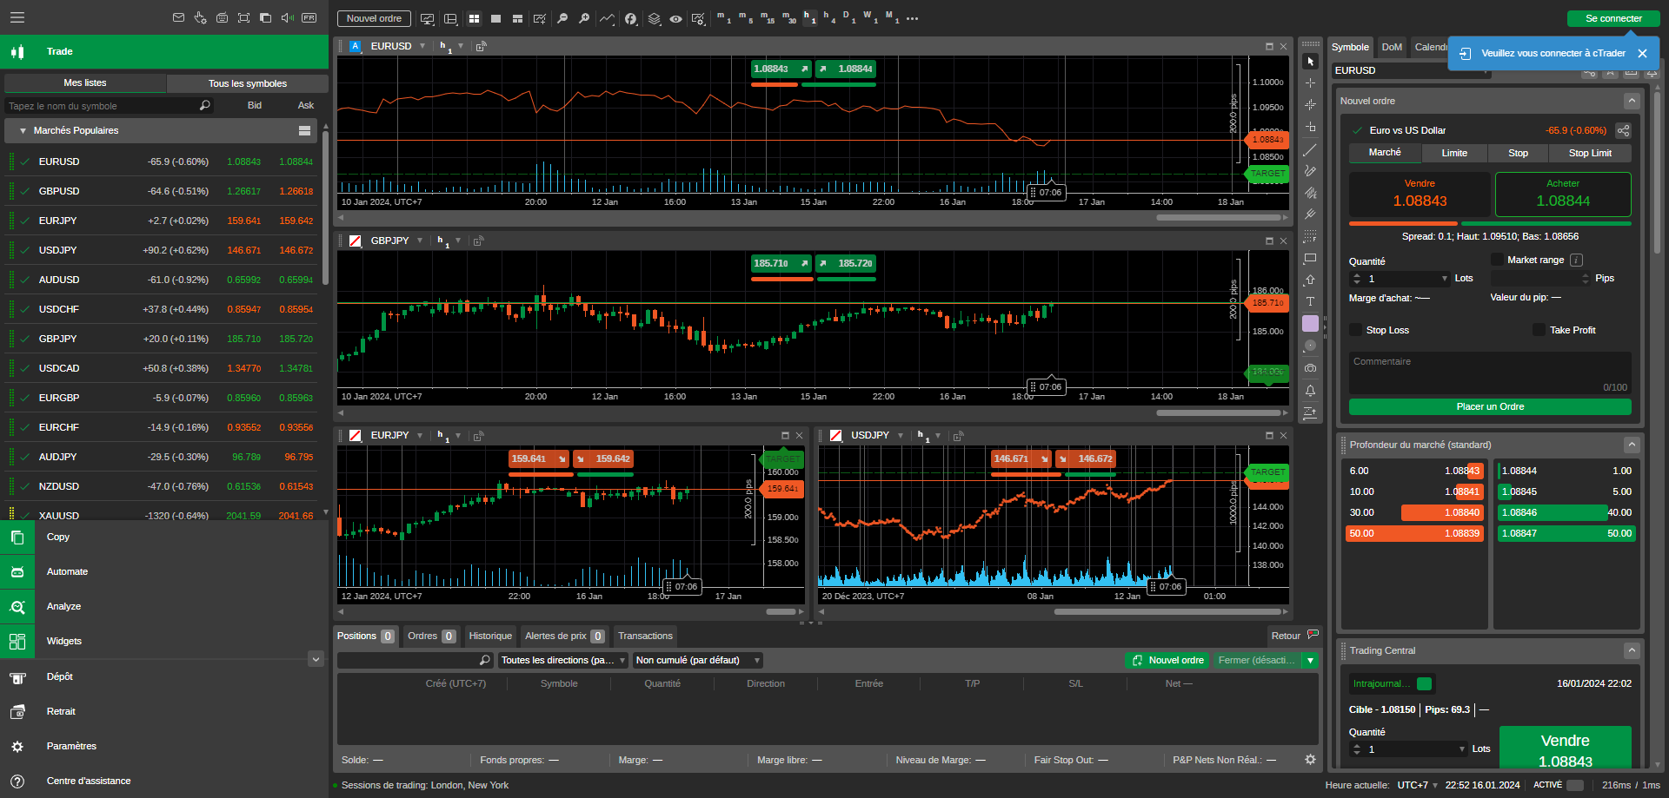The height and width of the screenshot is (798, 1669).
Task: Enable the Stop Loss checkbox
Action: tap(1356, 330)
